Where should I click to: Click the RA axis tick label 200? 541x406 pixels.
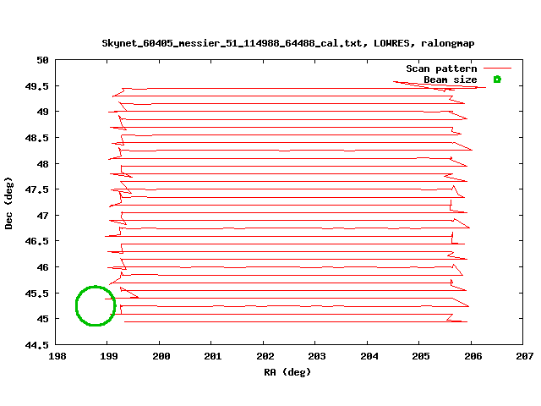(161, 356)
